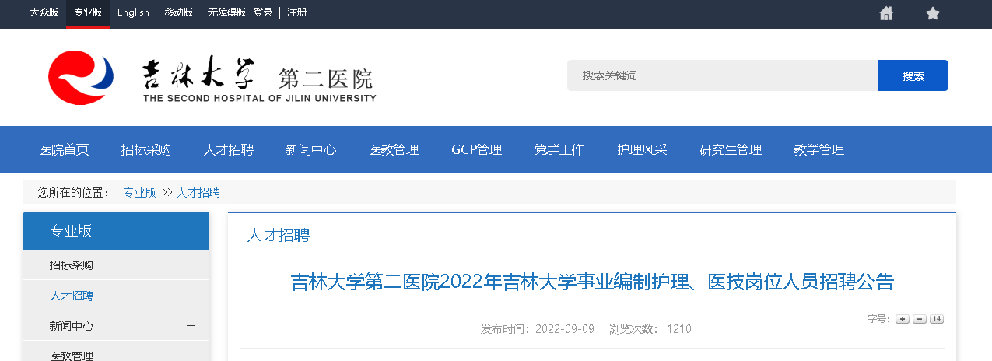992x361 pixels.
Task: Open 党群工作 in main navigation
Action: 559,149
